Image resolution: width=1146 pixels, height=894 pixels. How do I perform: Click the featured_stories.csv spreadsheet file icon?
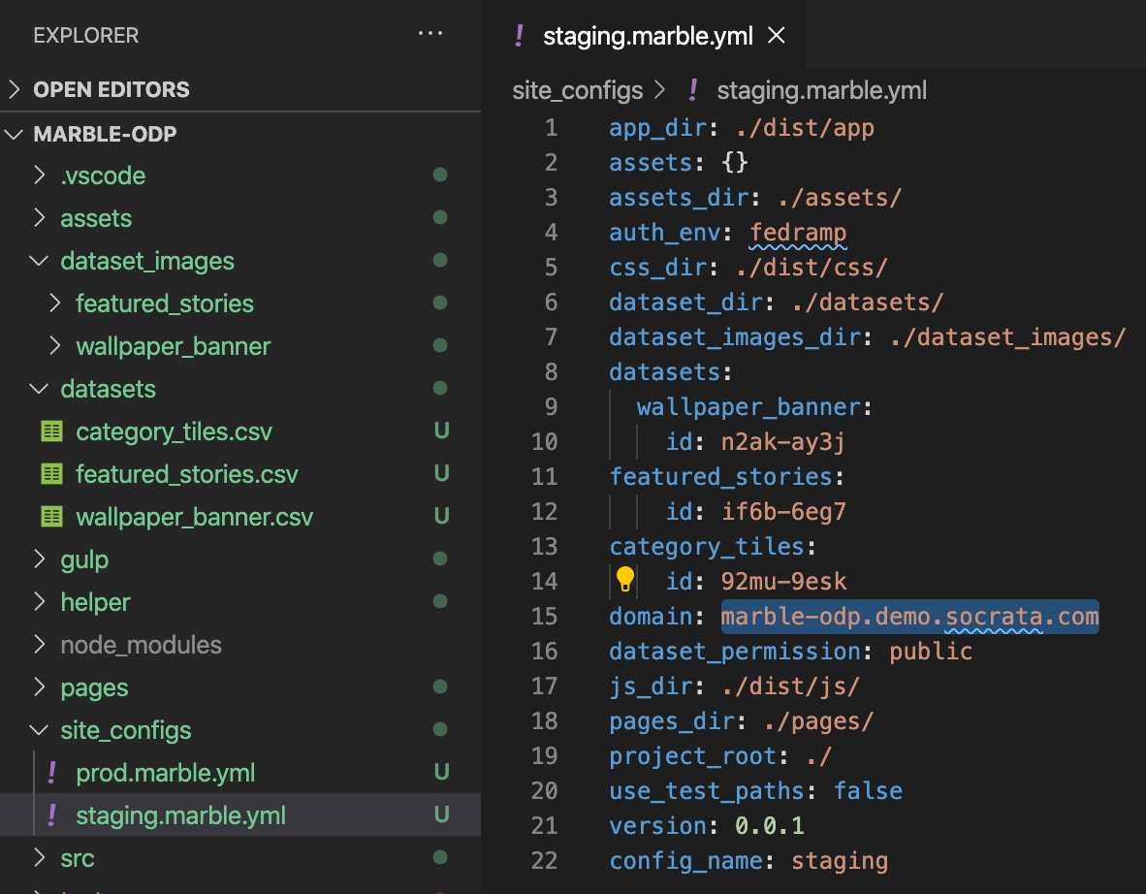[x=51, y=474]
